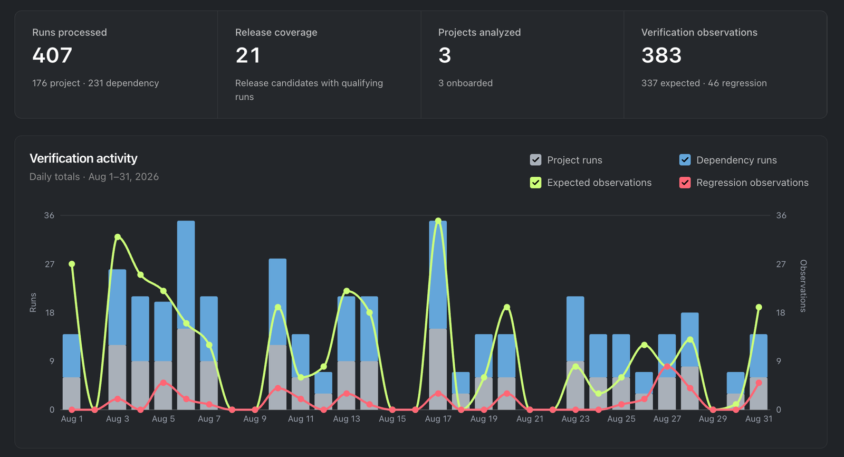The width and height of the screenshot is (844, 457).
Task: Click the Aug 17 axis label
Action: point(438,418)
